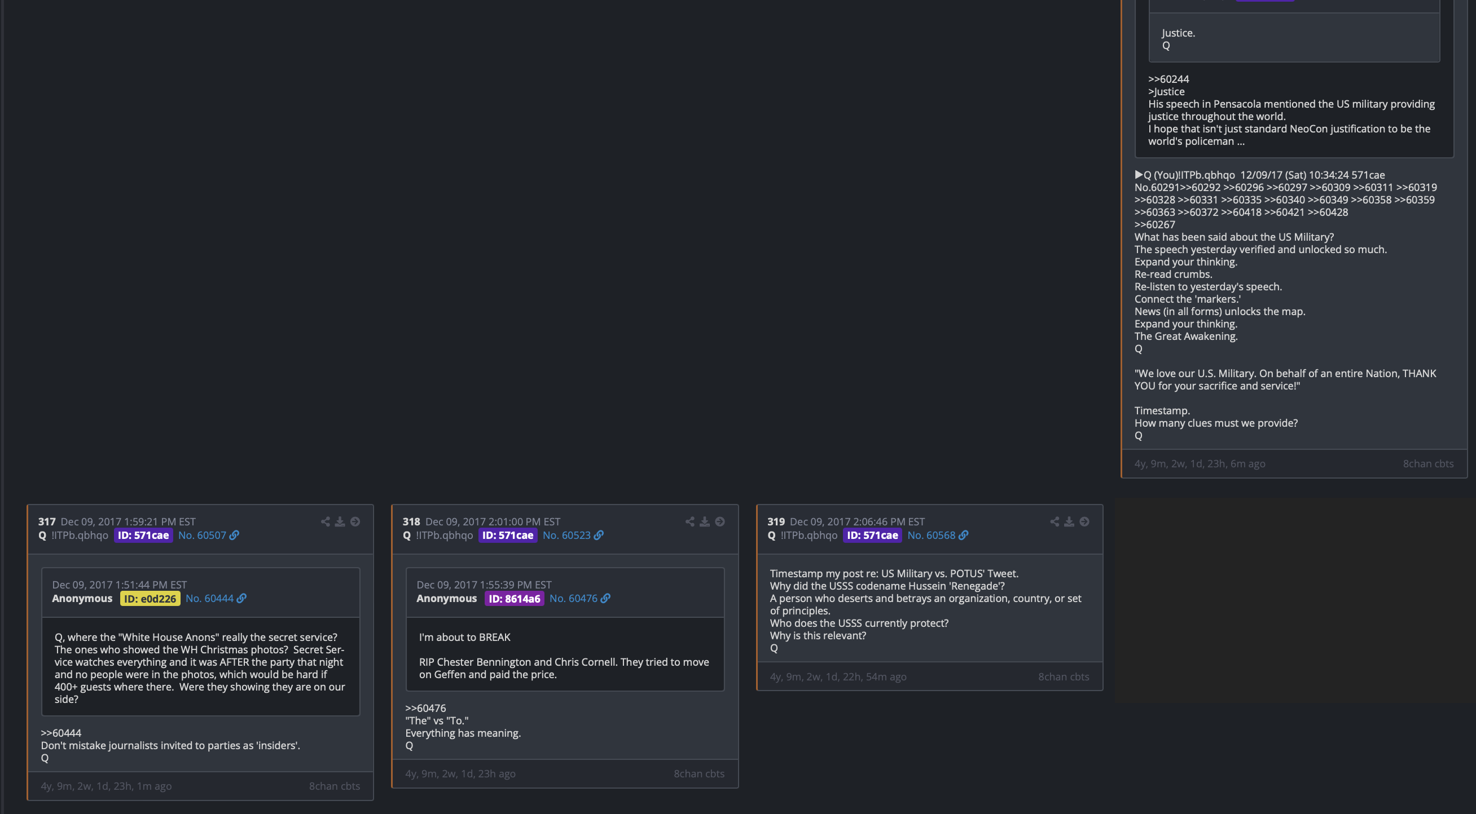Open post link No. 60568
Screen dimensions: 1476x814
coord(932,535)
